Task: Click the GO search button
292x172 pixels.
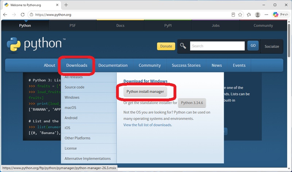Action: click(x=253, y=46)
